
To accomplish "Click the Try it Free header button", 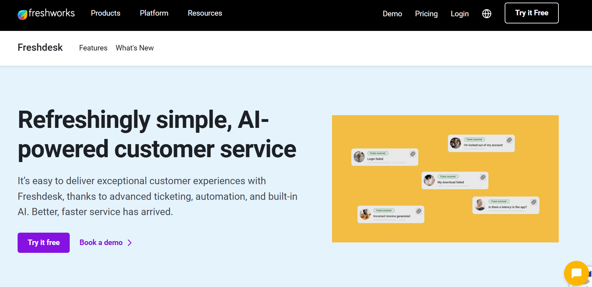I will [x=532, y=13].
